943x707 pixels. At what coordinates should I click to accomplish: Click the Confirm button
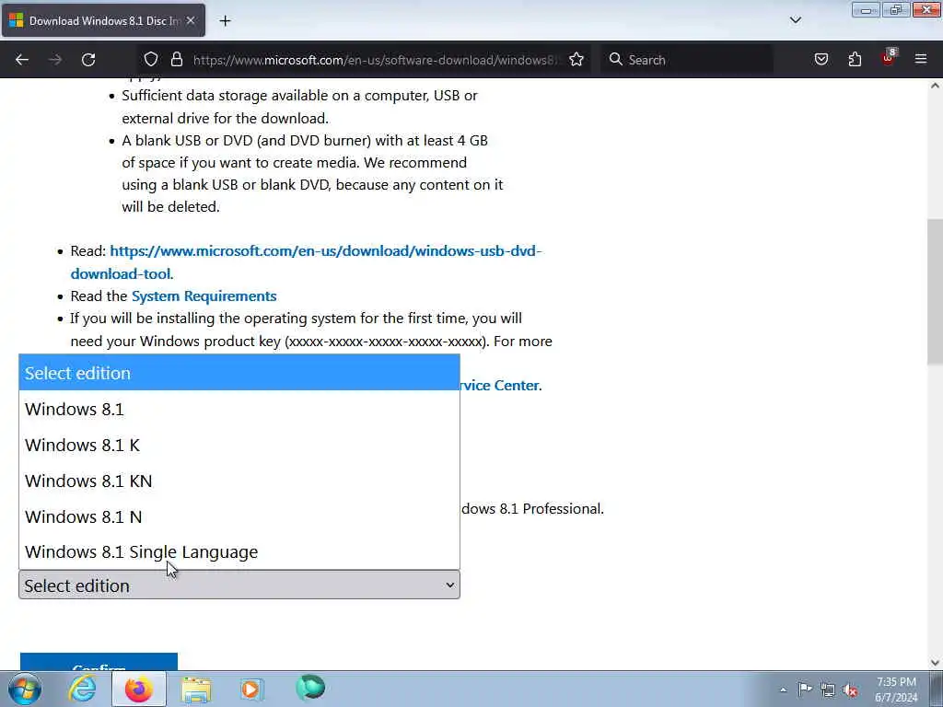pyautogui.click(x=99, y=662)
